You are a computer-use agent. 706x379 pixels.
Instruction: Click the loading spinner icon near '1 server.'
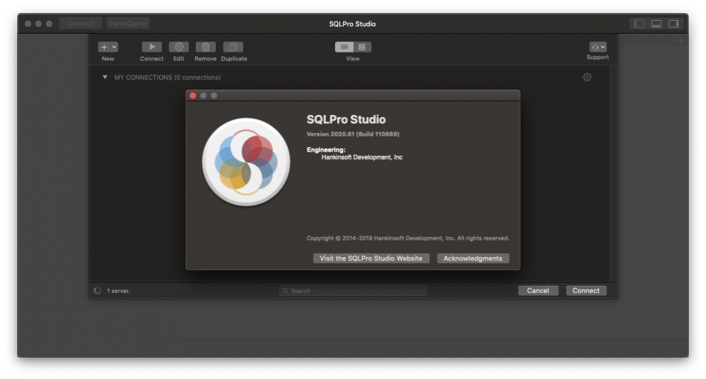97,291
